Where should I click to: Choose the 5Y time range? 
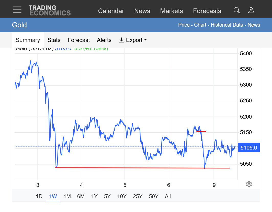click(107, 196)
